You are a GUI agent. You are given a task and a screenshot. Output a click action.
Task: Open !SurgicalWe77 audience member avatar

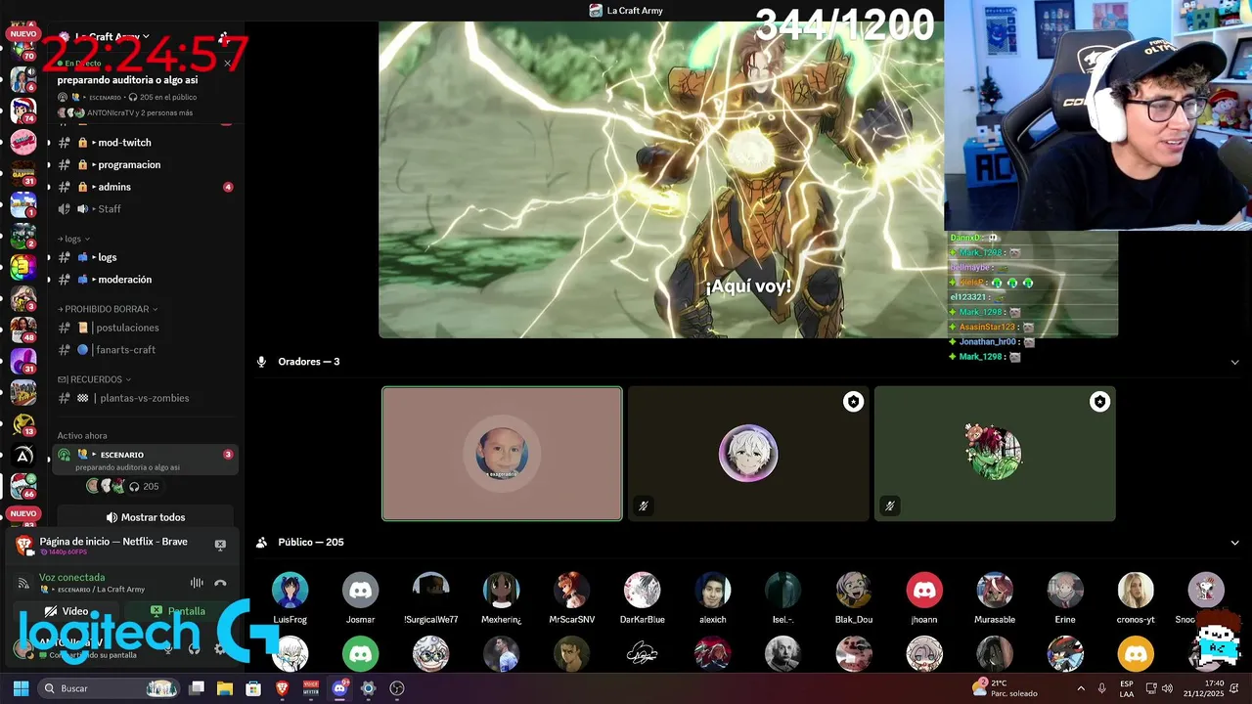tap(430, 590)
